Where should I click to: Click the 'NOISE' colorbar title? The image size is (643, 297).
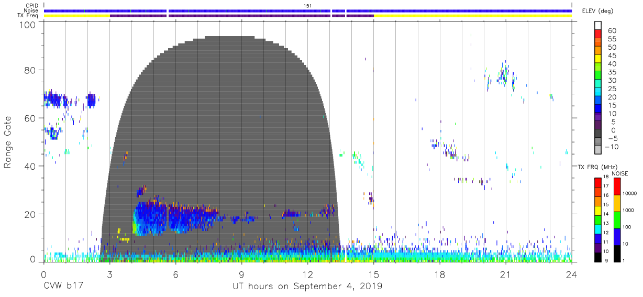point(621,173)
